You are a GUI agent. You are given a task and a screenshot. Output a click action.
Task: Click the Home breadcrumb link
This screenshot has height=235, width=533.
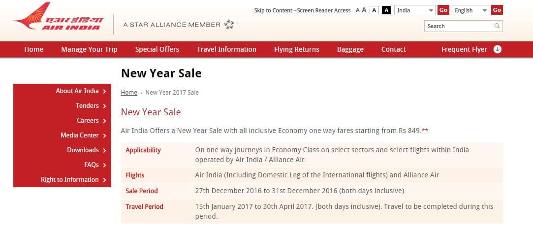click(x=129, y=93)
